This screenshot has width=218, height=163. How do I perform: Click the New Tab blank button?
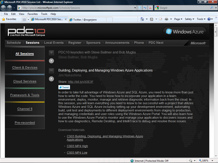coord(110,20)
